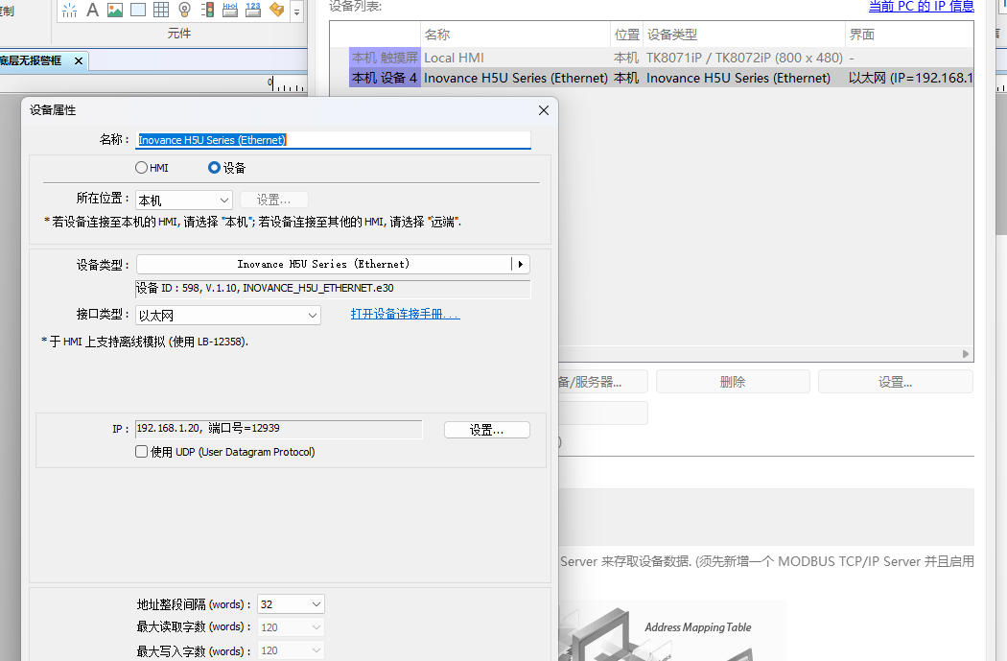This screenshot has width=1007, height=661.
Task: Pick the bit lamp bulb icon
Action: 184,11
